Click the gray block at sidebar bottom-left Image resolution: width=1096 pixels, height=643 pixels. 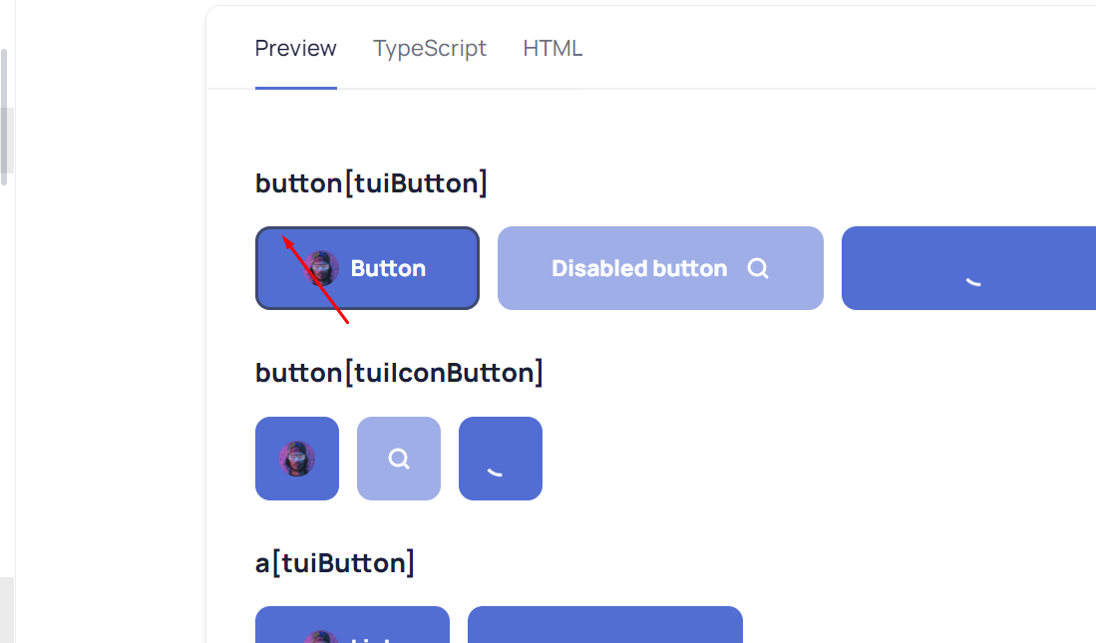[6, 609]
